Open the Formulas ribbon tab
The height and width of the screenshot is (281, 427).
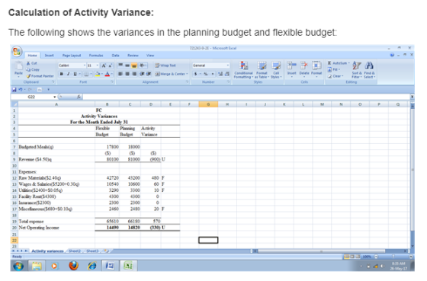(96, 56)
